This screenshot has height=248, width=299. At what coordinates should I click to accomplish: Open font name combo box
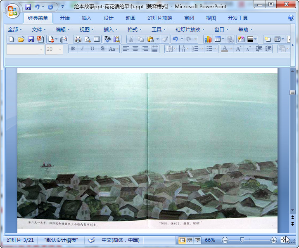pos(25,50)
